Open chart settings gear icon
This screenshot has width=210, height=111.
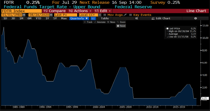(x=195, y=19)
